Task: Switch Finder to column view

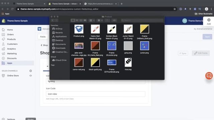Action: (x=81, y=20)
